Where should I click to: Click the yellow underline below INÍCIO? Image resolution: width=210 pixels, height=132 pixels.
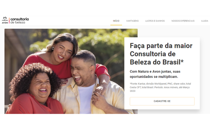[116, 25]
